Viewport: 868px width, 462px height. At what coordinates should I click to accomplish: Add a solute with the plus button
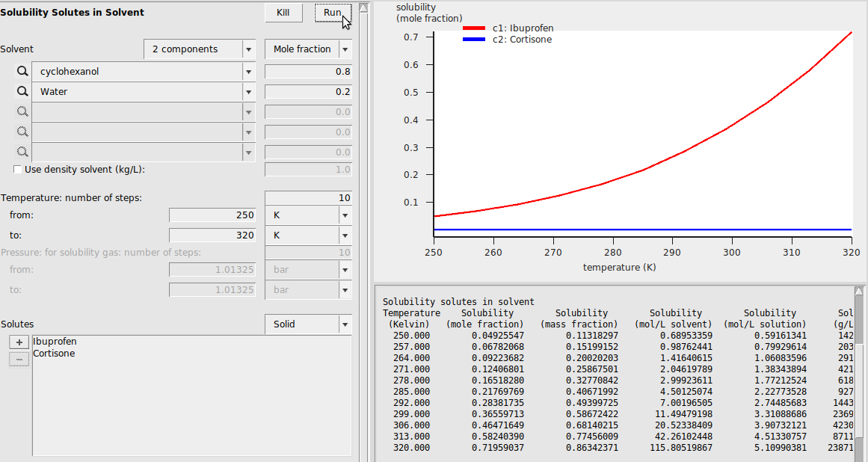(19, 342)
